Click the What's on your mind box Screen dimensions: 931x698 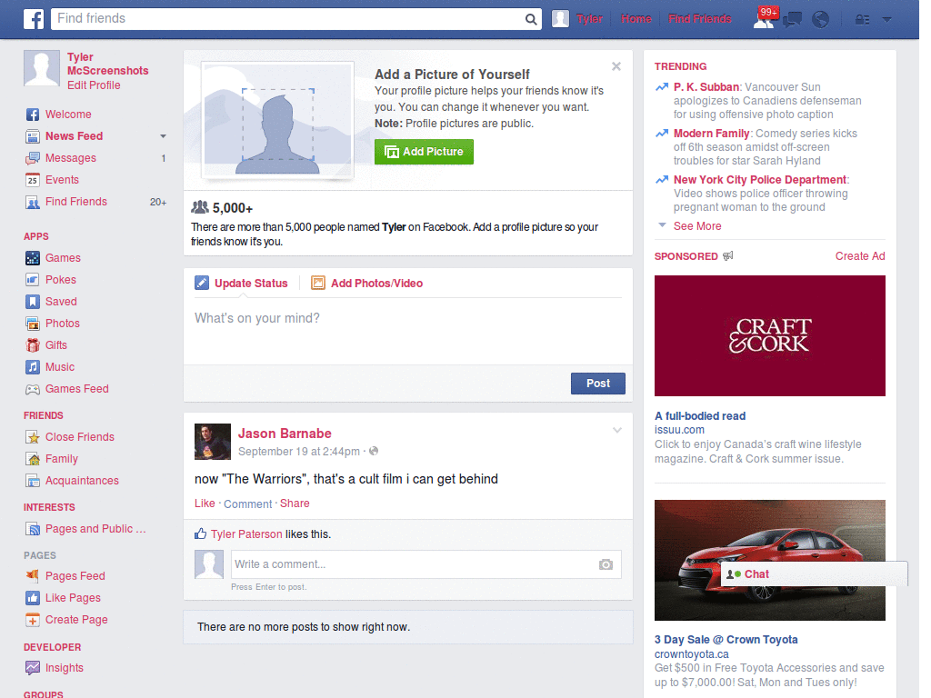408,329
